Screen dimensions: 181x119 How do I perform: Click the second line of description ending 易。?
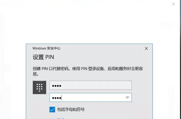[x=36, y=74]
